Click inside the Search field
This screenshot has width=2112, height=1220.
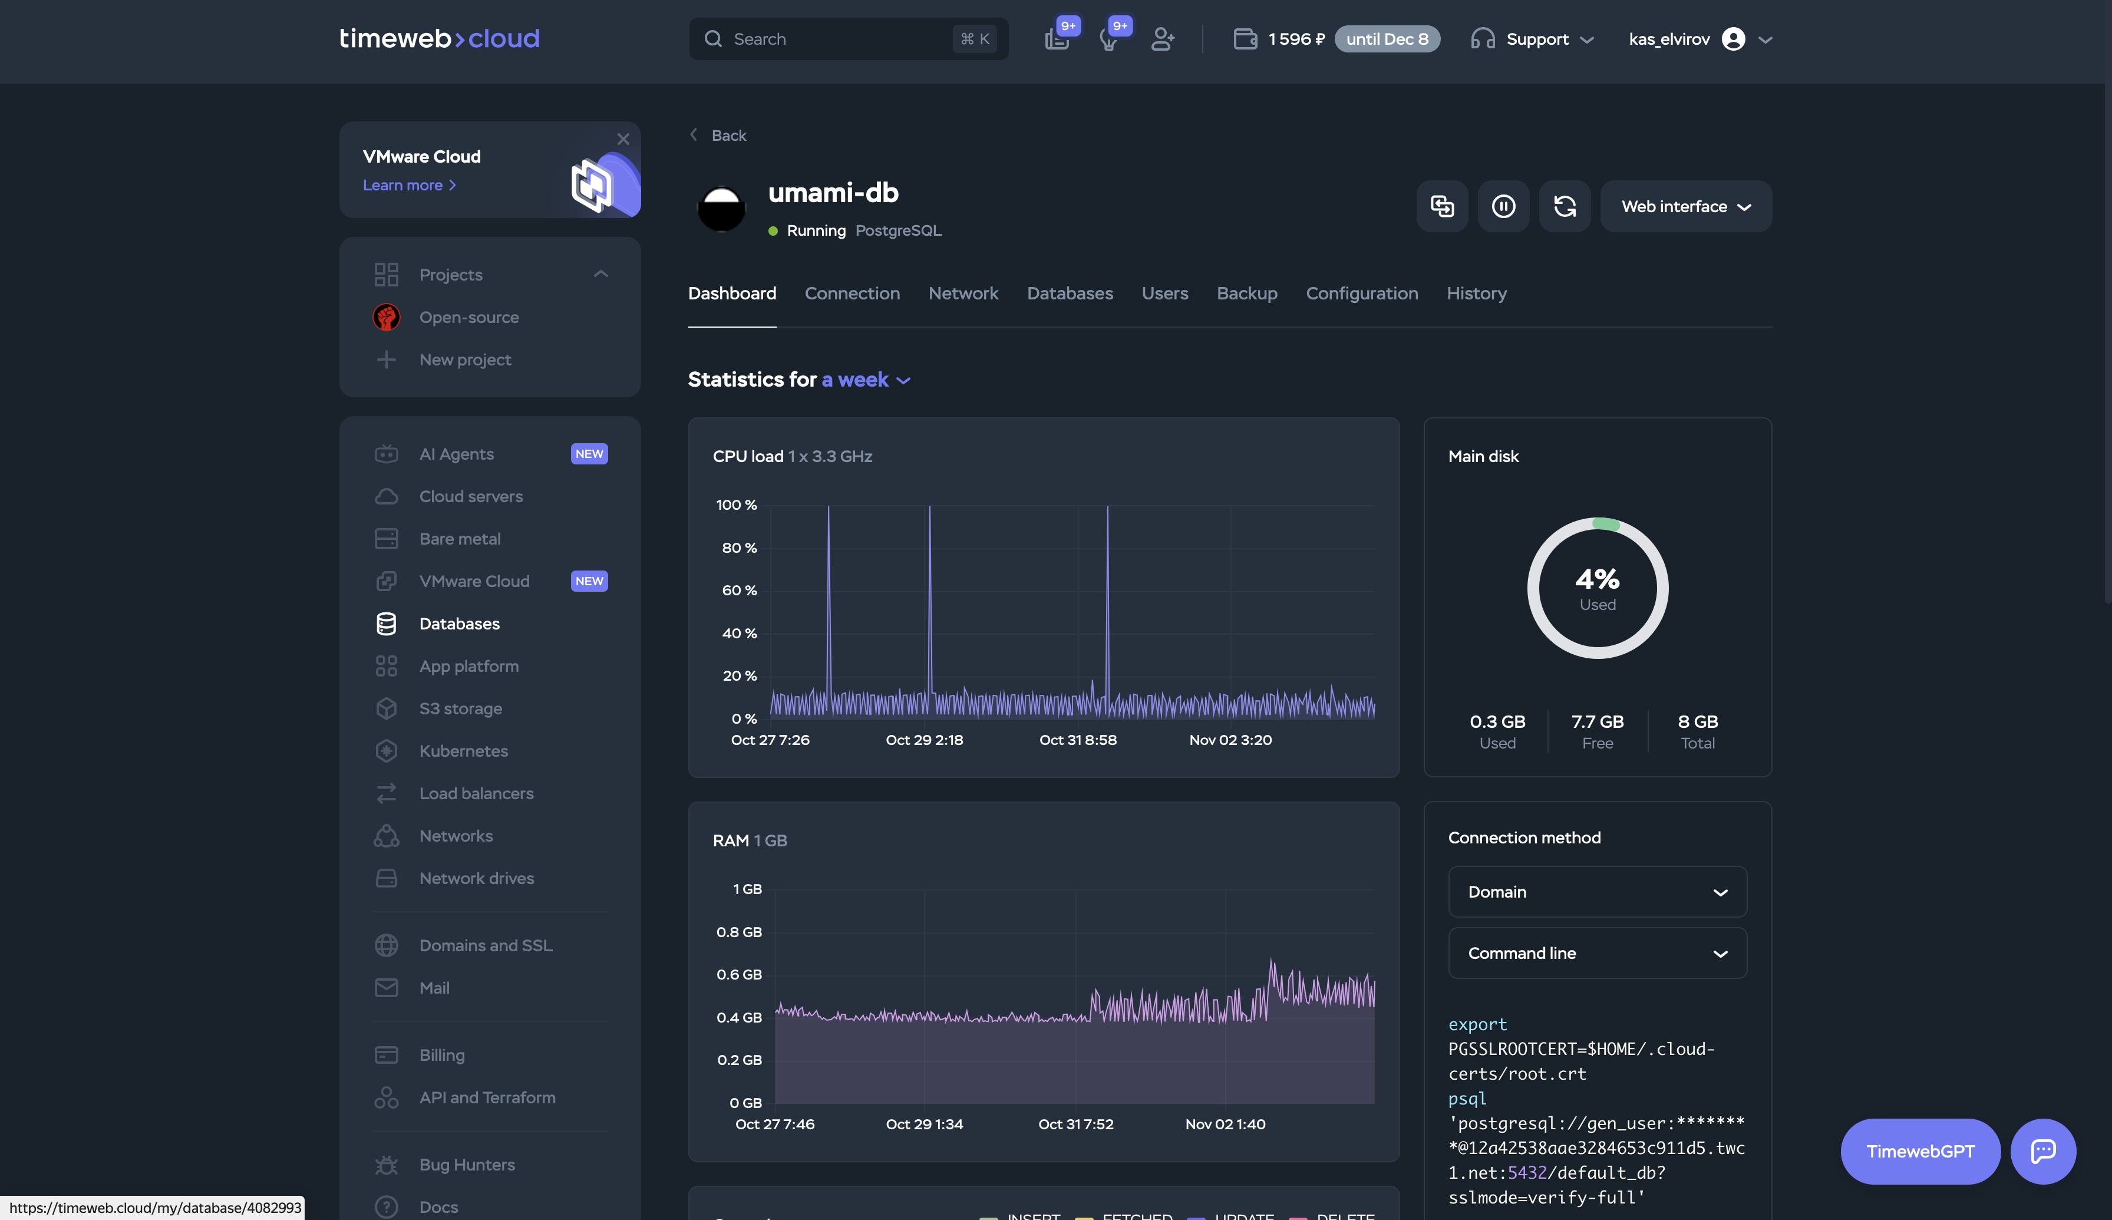click(838, 38)
